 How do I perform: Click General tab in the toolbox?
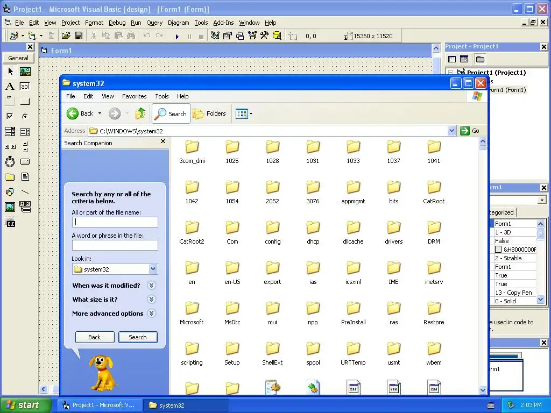pos(18,58)
